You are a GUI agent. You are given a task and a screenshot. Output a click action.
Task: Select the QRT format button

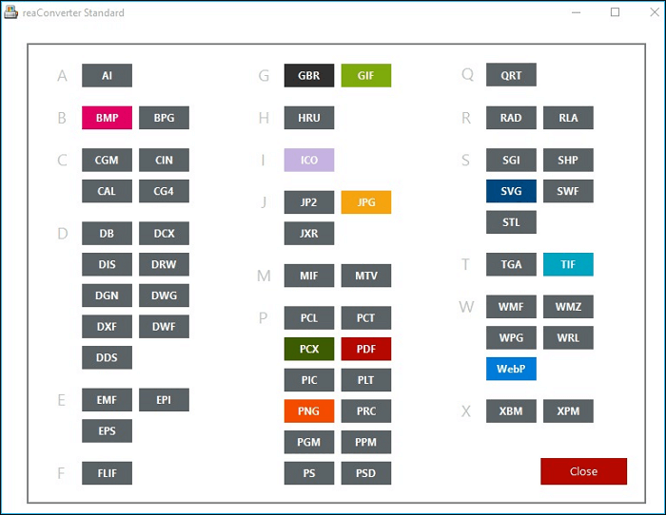512,75
